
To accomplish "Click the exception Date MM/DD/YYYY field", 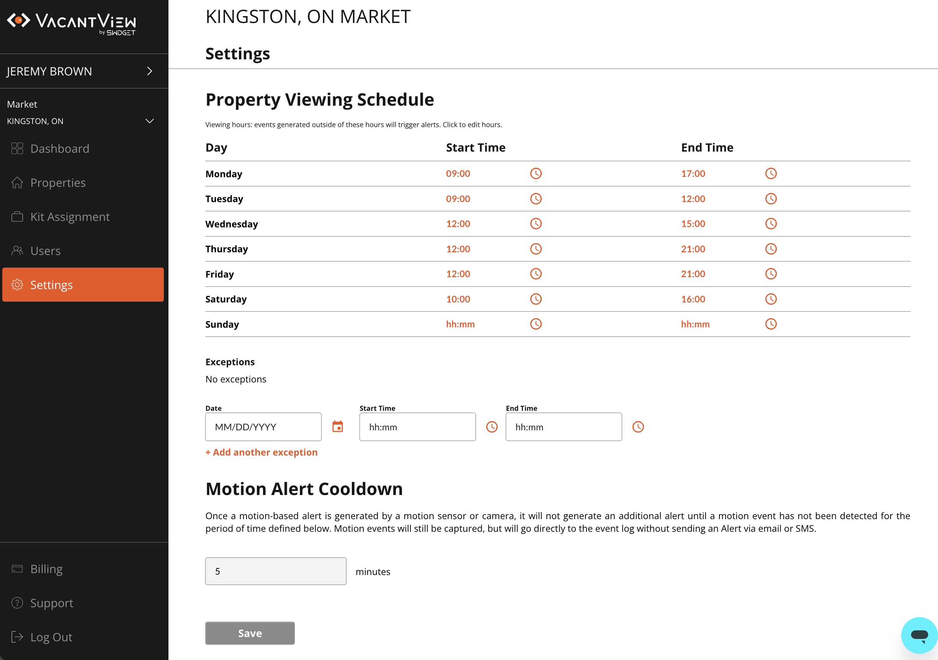I will [x=263, y=427].
